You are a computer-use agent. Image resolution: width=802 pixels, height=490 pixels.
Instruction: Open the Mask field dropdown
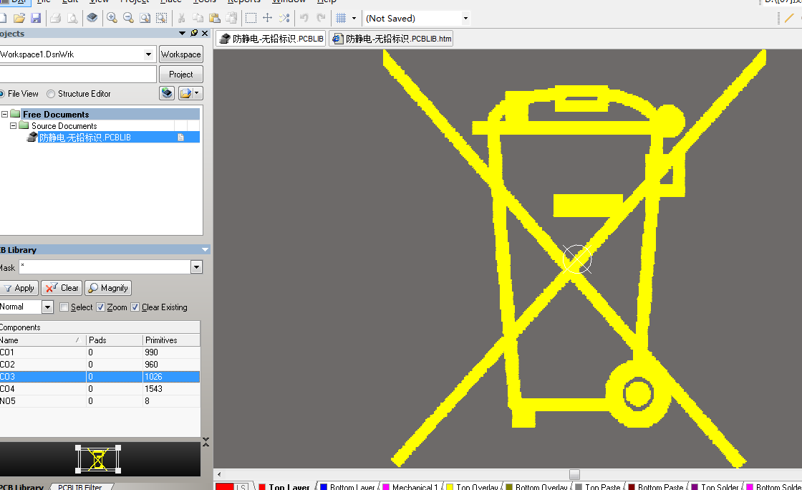pyautogui.click(x=196, y=267)
